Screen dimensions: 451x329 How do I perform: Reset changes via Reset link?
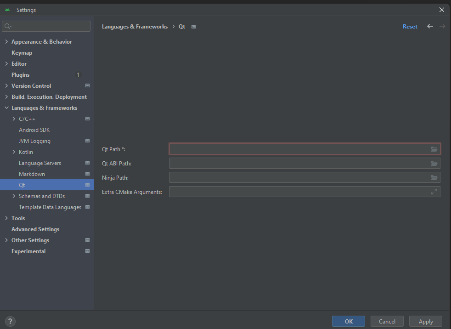(410, 27)
